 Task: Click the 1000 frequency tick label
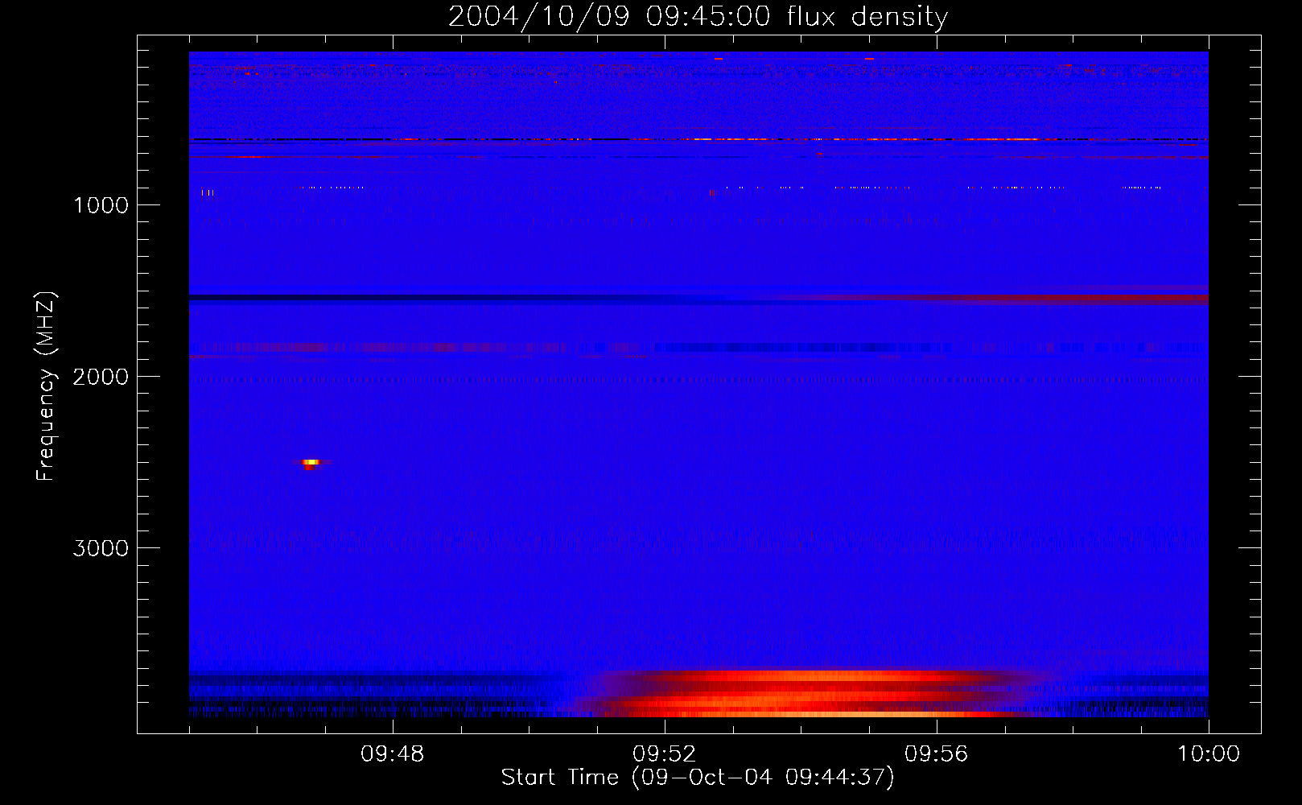click(x=101, y=205)
